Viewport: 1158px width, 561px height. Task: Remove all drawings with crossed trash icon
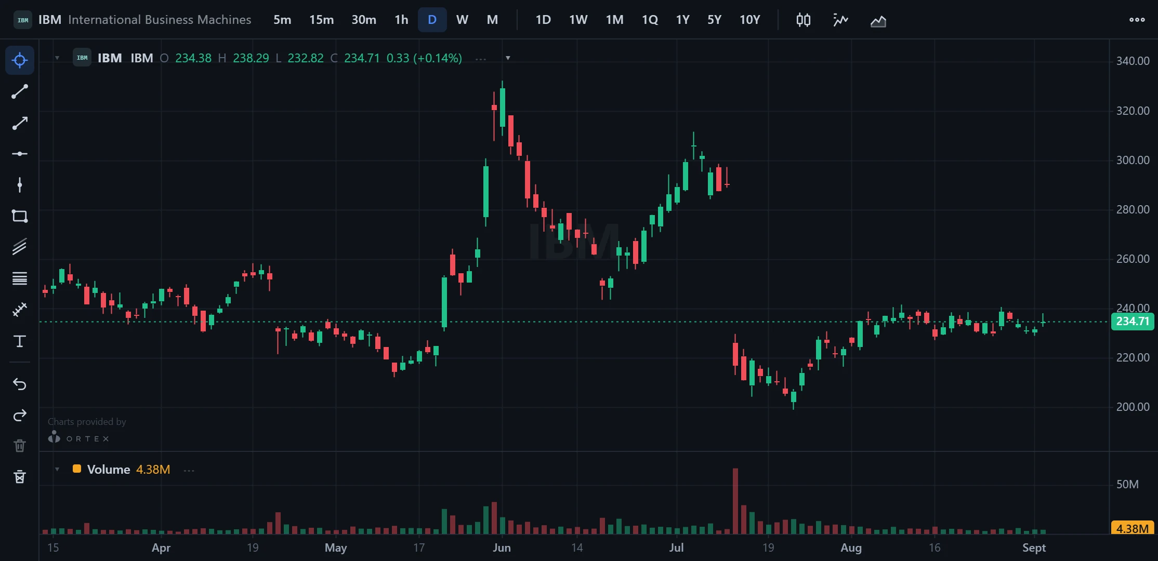click(x=20, y=477)
